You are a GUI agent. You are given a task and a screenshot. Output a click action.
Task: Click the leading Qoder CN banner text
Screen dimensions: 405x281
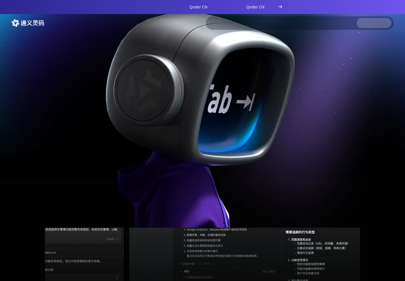(x=198, y=7)
